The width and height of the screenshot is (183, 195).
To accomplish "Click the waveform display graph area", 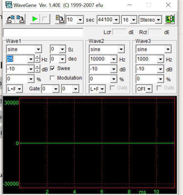I will (x=97, y=124).
